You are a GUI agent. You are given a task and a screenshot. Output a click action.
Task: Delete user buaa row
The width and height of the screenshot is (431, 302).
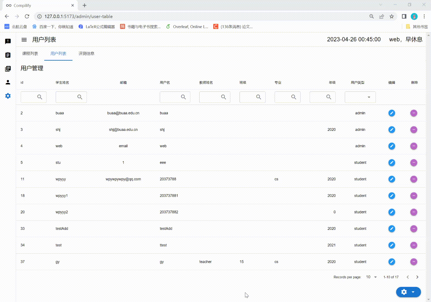pos(414,113)
